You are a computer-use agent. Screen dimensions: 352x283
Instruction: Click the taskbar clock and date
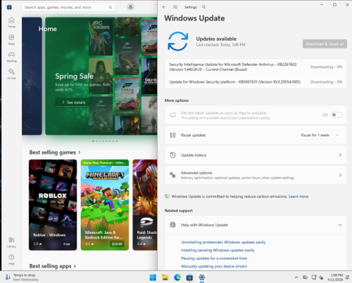tap(335, 277)
